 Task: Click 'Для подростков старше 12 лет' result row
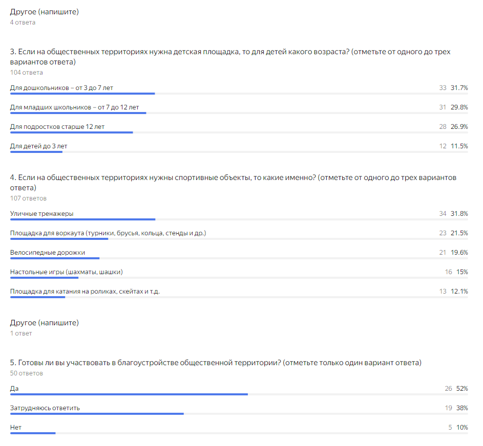point(239,128)
